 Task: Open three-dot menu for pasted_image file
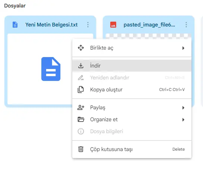tap(186, 25)
